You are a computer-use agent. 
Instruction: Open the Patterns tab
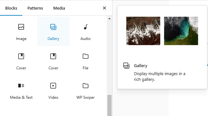[35, 8]
